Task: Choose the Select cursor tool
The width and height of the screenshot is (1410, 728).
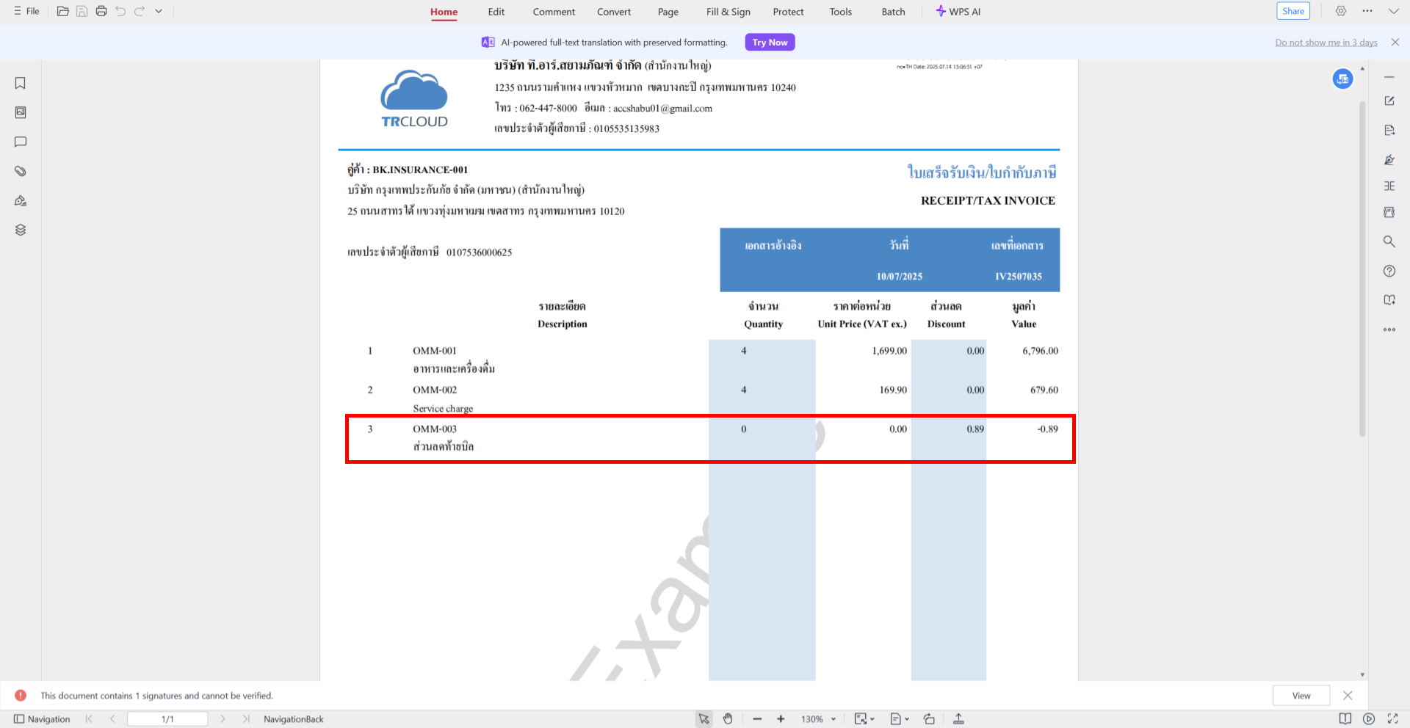Action: 704,719
